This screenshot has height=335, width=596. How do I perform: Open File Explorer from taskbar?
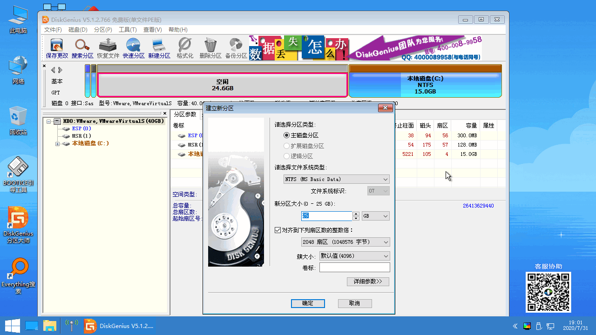(50, 326)
